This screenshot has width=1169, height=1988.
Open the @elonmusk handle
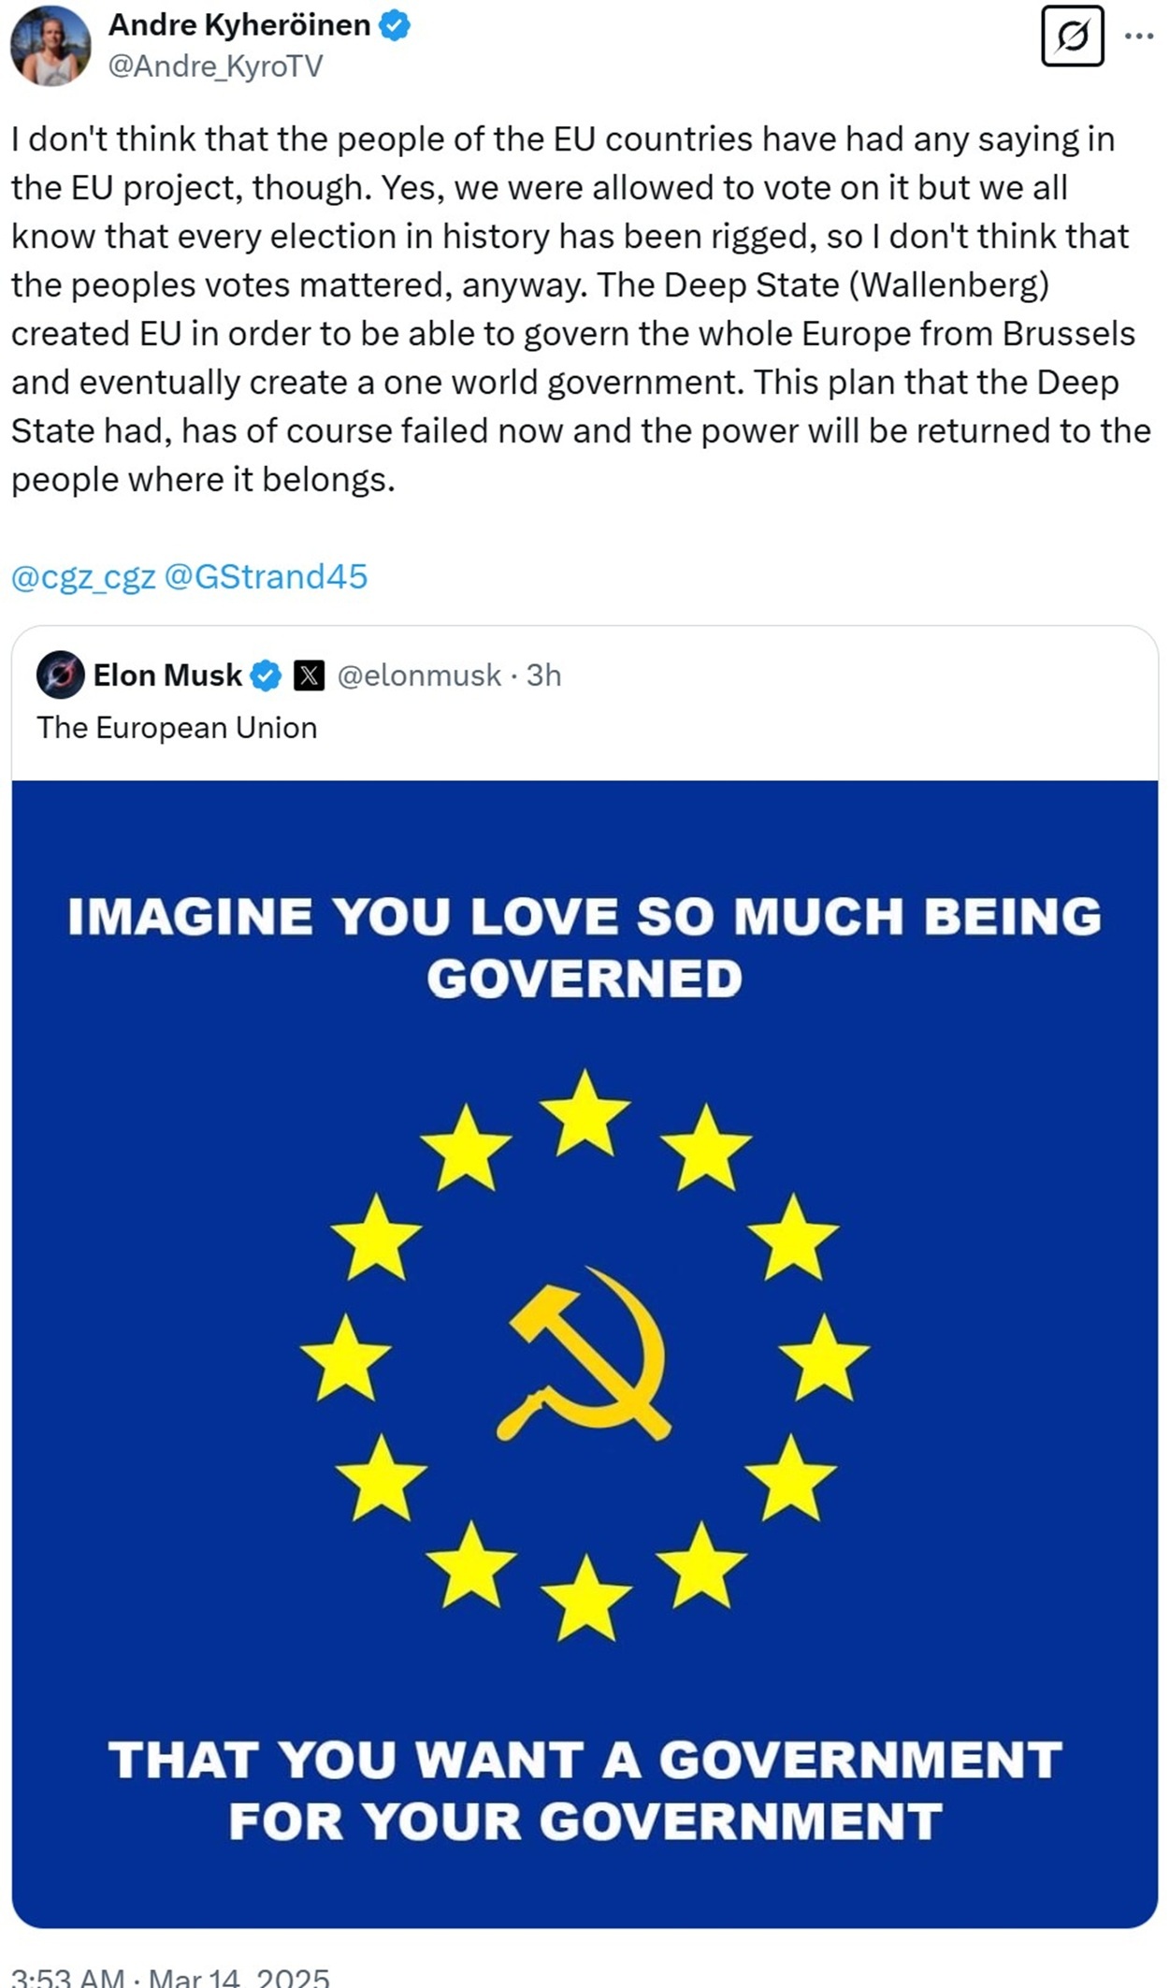[418, 675]
